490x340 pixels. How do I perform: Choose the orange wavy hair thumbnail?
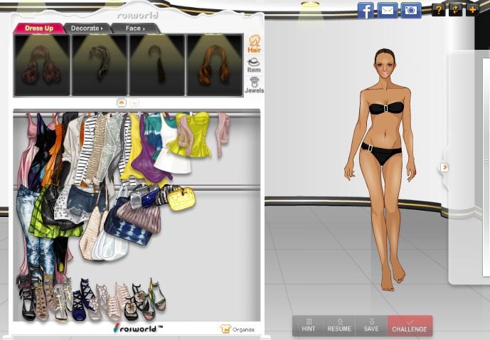point(214,65)
